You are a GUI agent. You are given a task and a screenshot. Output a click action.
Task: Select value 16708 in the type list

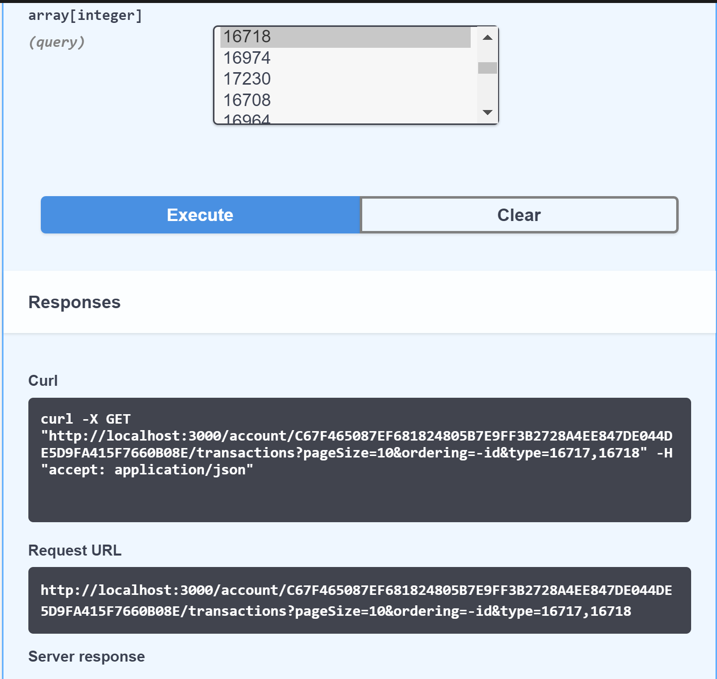(x=247, y=100)
